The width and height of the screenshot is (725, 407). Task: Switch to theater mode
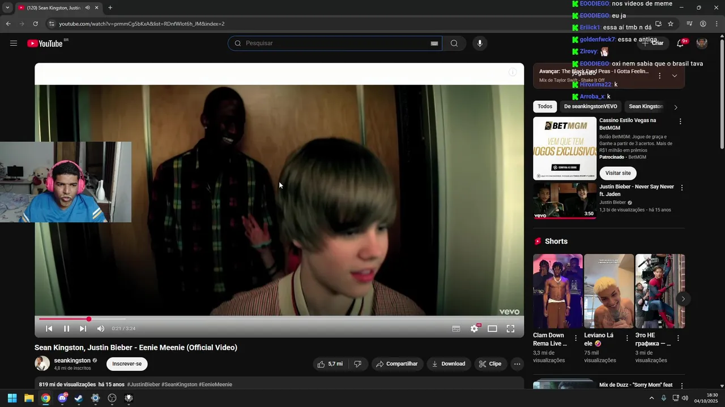tap(492, 328)
